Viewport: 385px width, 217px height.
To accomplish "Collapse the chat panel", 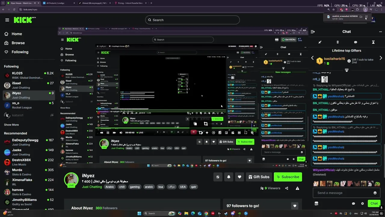I will (313, 32).
